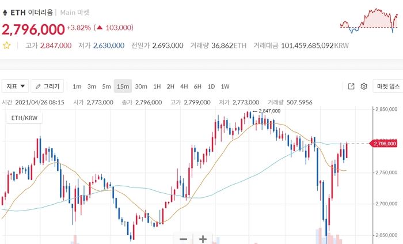Screen dimensions: 403x244
Task: Click the favorite star icon
Action: pos(7,45)
